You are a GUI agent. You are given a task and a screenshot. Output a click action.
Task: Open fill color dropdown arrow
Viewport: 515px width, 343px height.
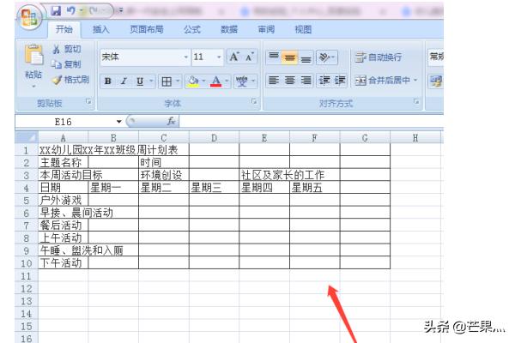tap(203, 81)
